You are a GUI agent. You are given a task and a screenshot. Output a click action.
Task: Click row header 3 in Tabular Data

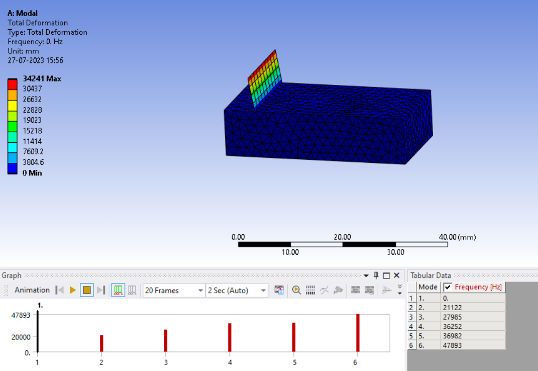point(411,317)
